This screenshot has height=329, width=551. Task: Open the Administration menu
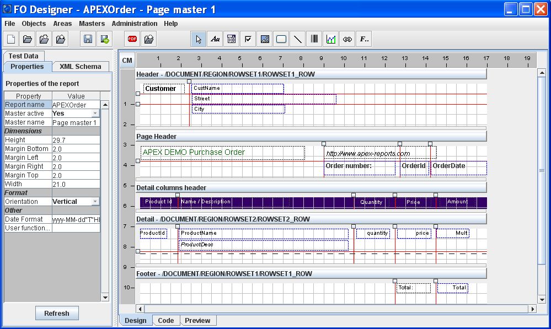[x=135, y=24]
